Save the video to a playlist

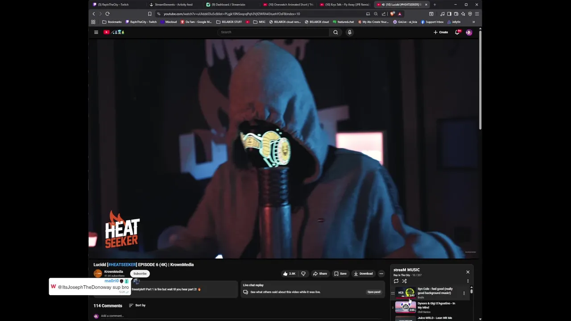340,274
